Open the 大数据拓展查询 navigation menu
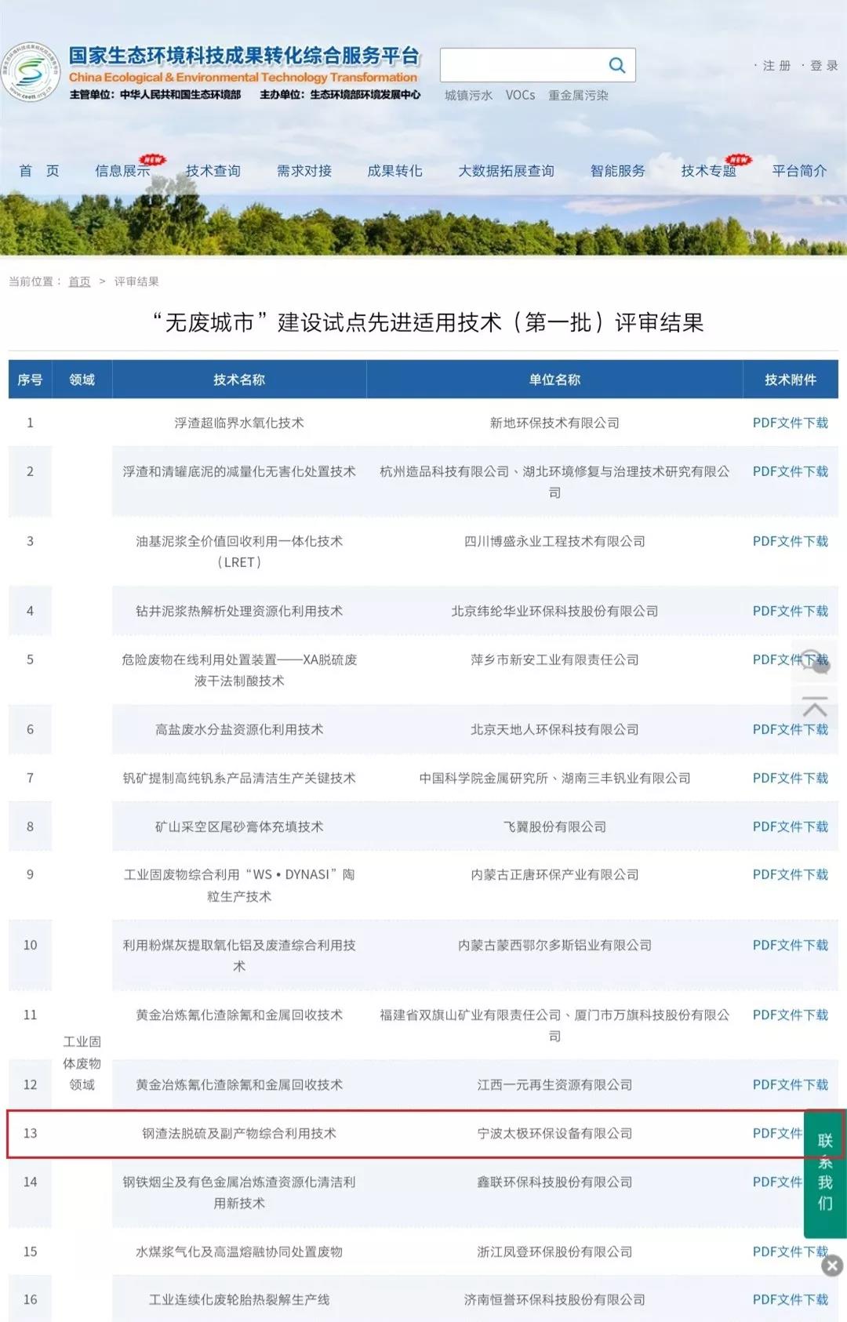847x1322 pixels. 507,171
